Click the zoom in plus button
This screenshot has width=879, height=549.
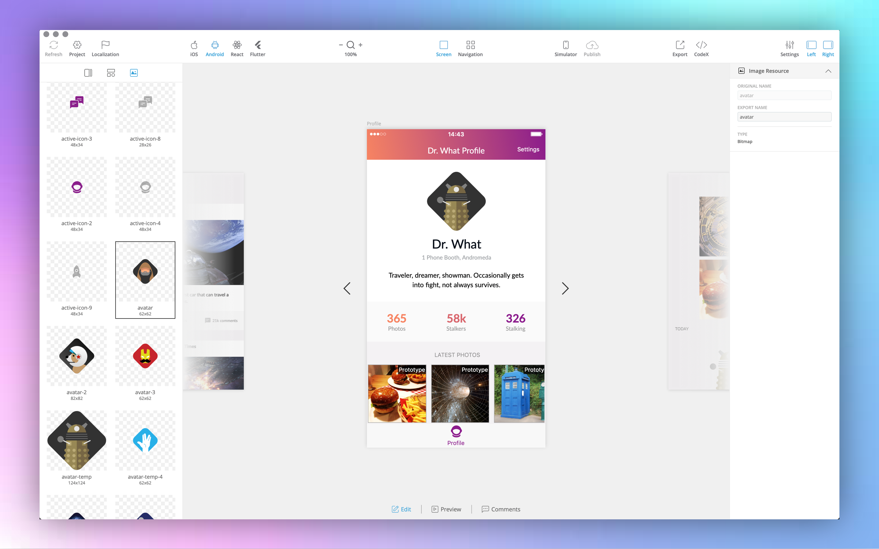click(361, 45)
